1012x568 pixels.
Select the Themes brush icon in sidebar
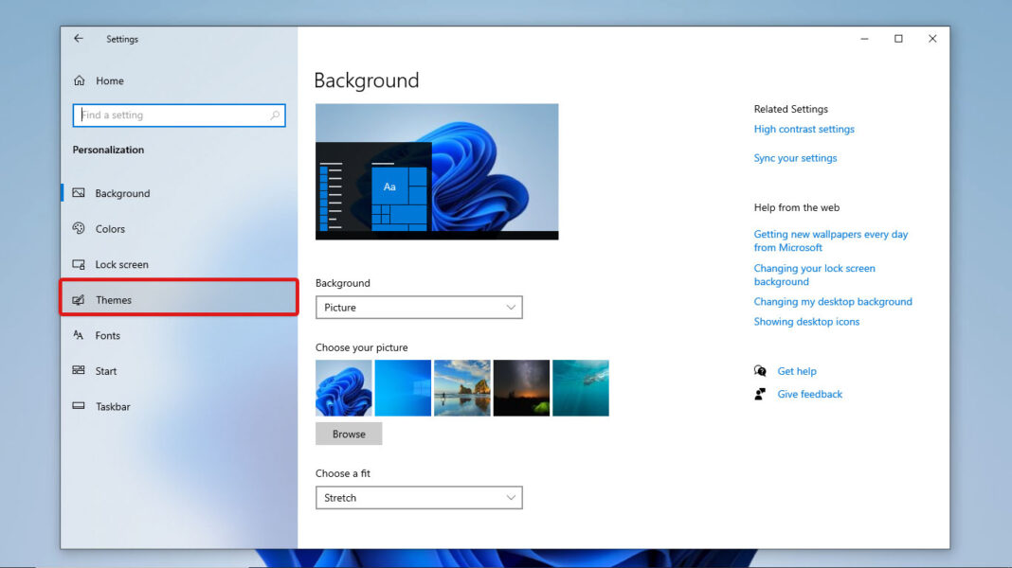(x=80, y=299)
